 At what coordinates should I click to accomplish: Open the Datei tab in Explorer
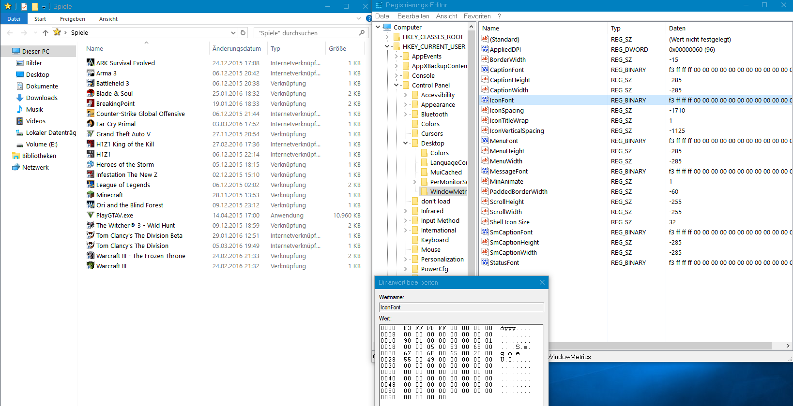click(14, 19)
